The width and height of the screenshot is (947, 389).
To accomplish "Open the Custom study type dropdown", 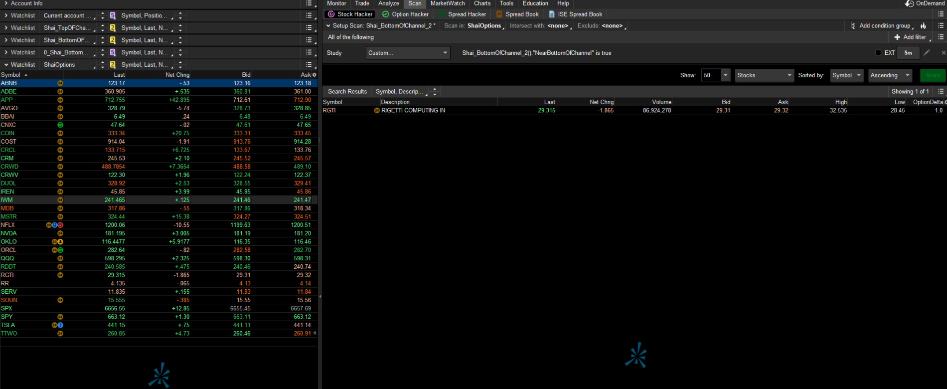I will (x=408, y=53).
